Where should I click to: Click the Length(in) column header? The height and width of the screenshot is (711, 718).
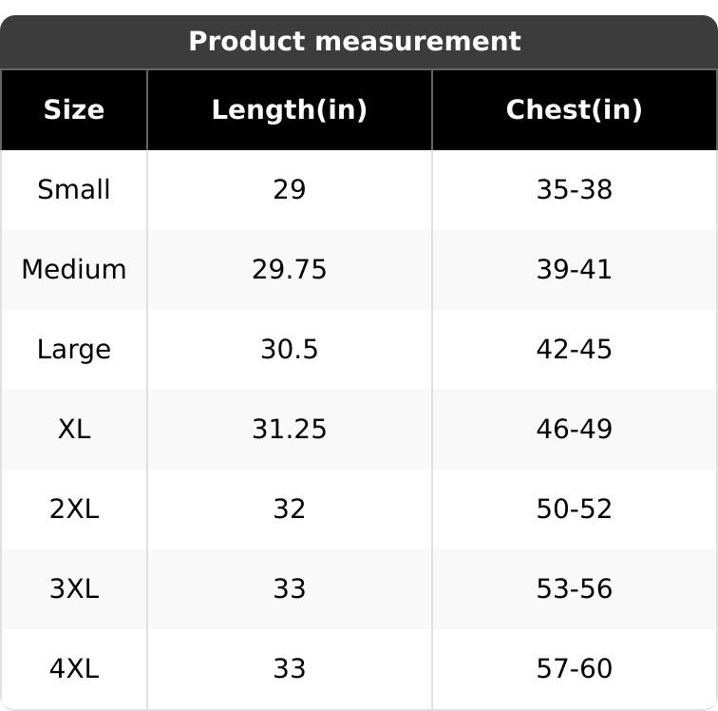point(289,110)
